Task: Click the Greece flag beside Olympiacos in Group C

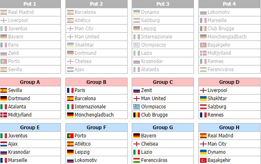Action: [x=137, y=107]
